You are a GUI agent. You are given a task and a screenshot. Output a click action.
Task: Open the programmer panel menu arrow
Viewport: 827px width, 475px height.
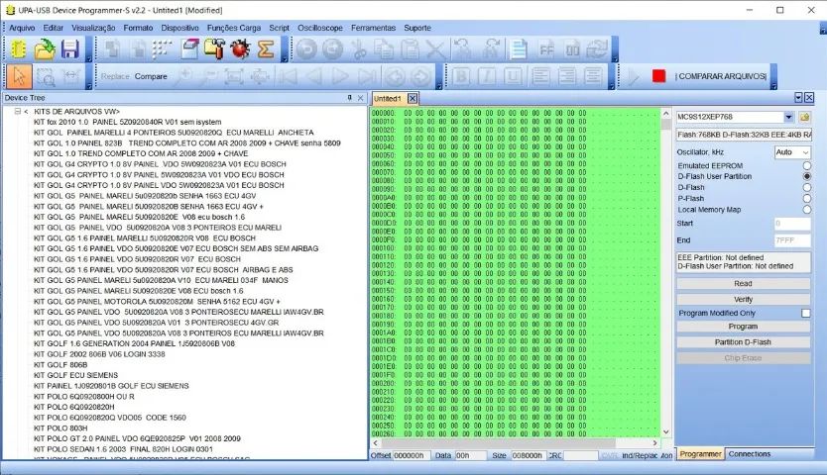coord(798,97)
